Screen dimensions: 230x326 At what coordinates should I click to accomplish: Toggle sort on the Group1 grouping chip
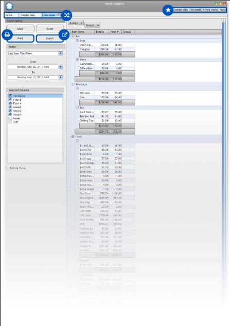pos(76,23)
